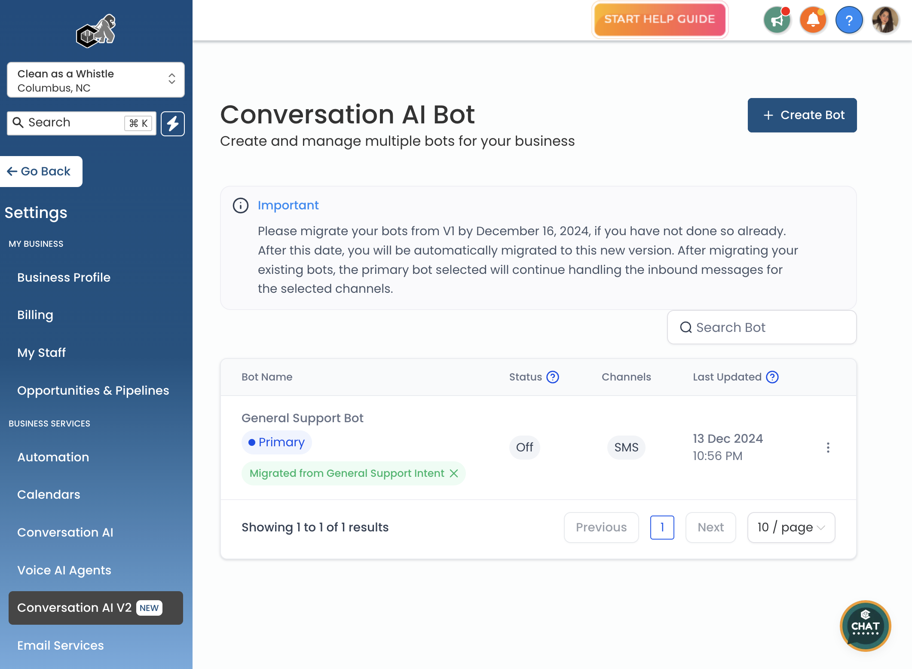
Task: Open the user profile avatar
Action: 885,20
